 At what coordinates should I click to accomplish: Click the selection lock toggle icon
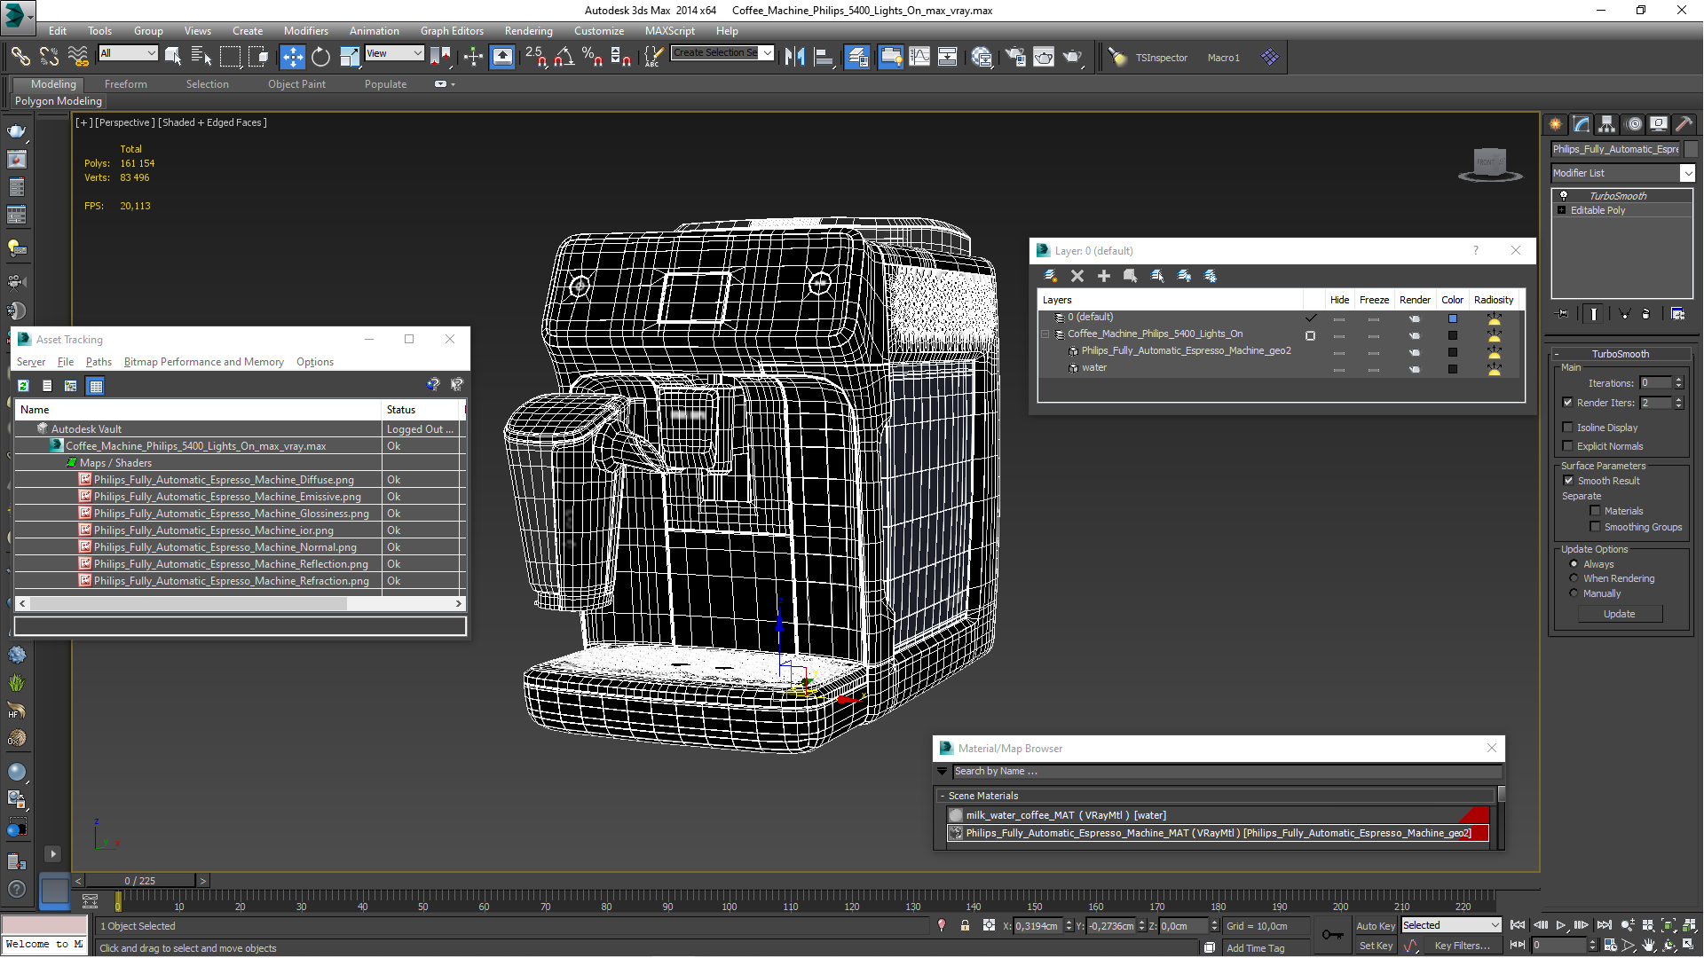click(x=965, y=925)
